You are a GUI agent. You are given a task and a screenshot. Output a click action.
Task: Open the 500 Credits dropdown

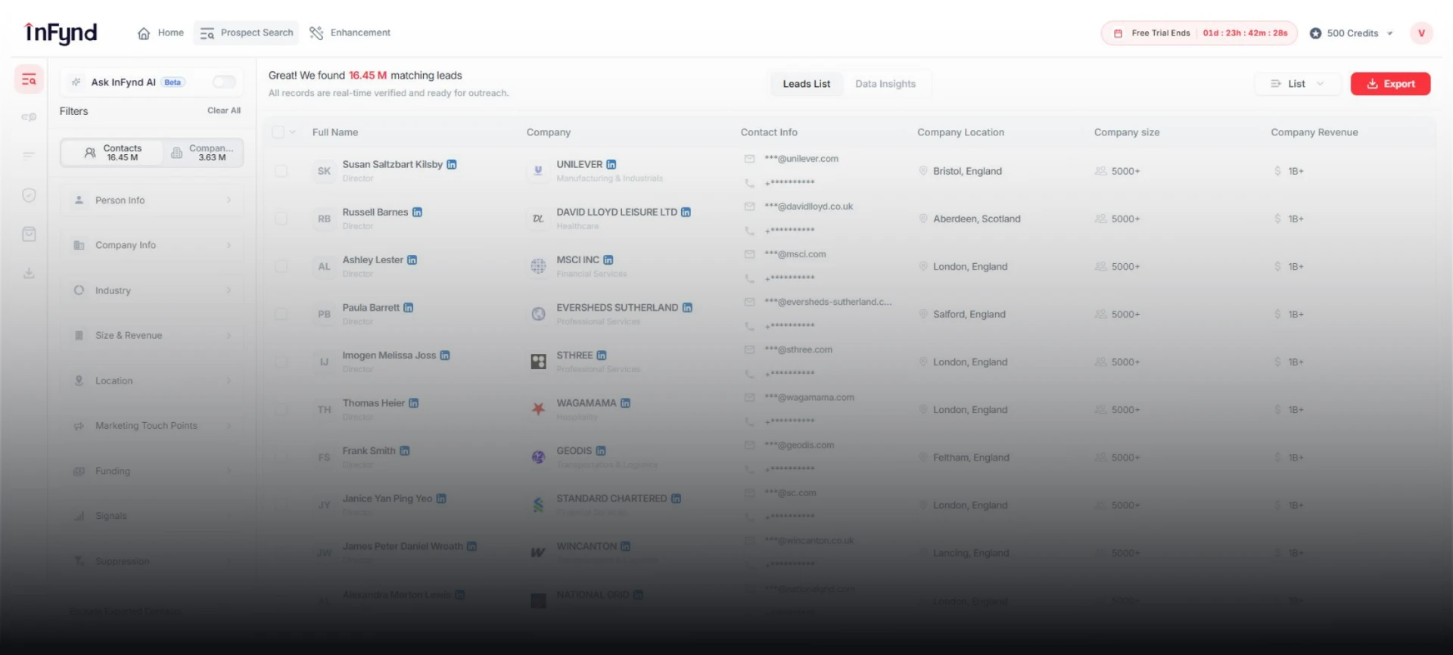point(1352,33)
